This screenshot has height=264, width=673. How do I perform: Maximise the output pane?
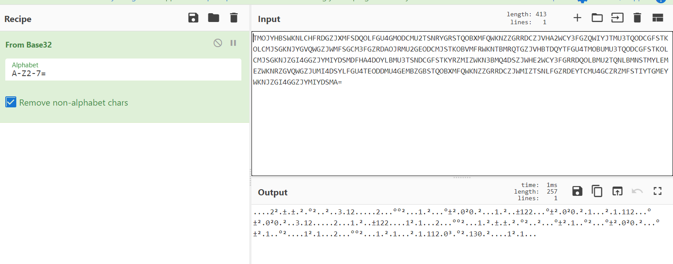pyautogui.click(x=658, y=191)
